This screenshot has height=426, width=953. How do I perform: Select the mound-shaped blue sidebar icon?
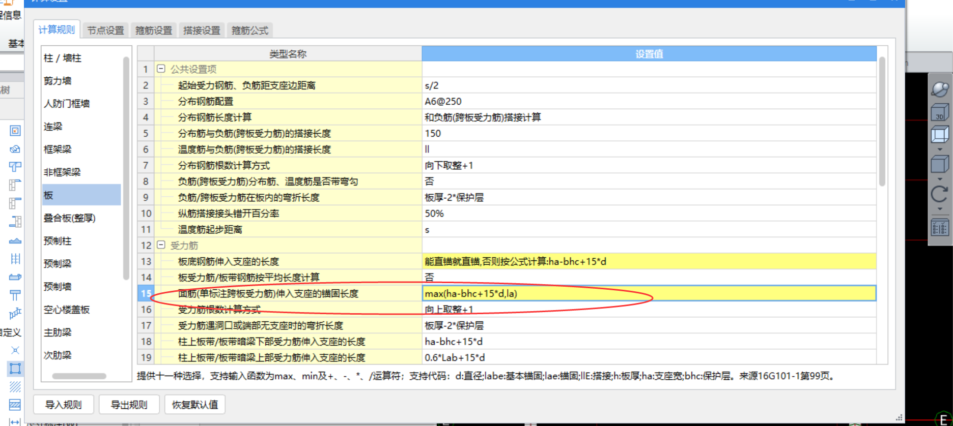[15, 241]
